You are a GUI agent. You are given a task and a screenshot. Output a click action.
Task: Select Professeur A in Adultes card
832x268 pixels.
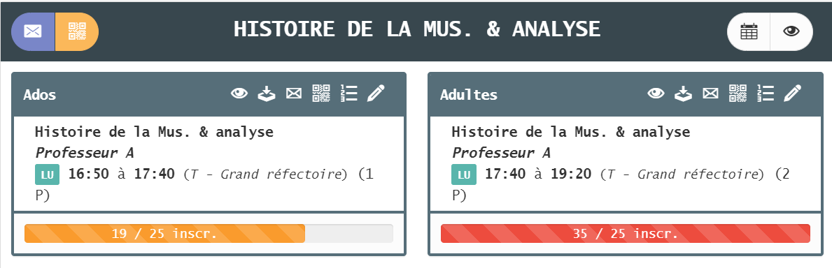coord(501,153)
